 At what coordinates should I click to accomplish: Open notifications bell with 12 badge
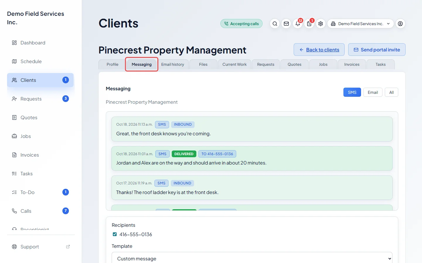pyautogui.click(x=298, y=24)
